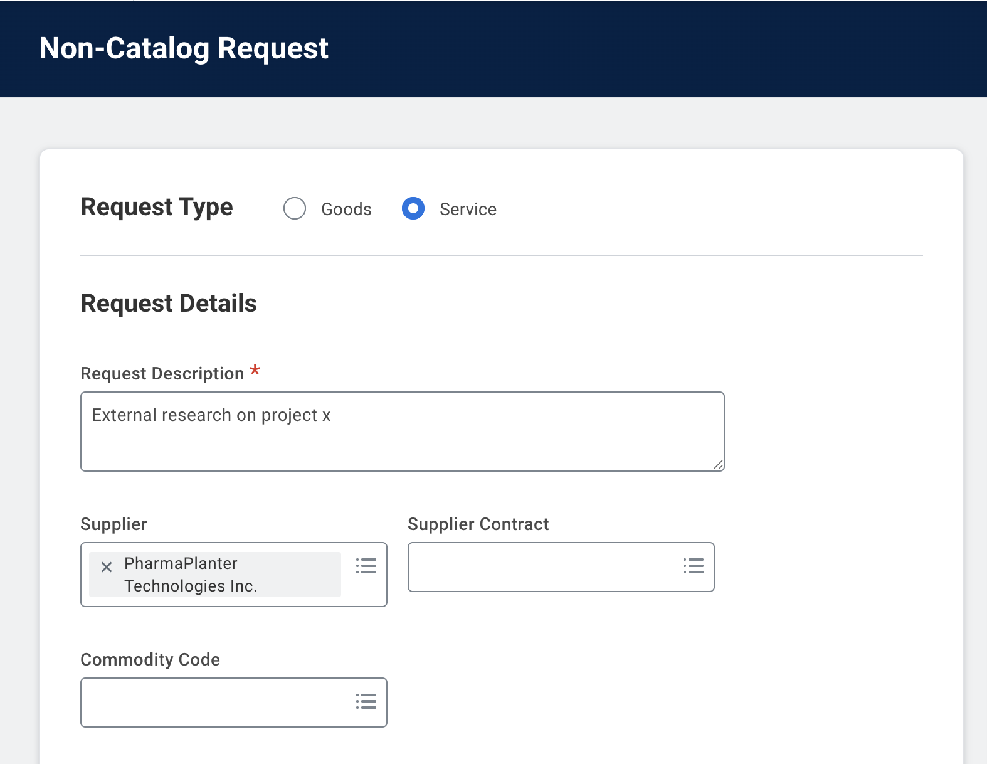The height and width of the screenshot is (764, 987).
Task: Select the Goods radio button
Action: (x=295, y=208)
